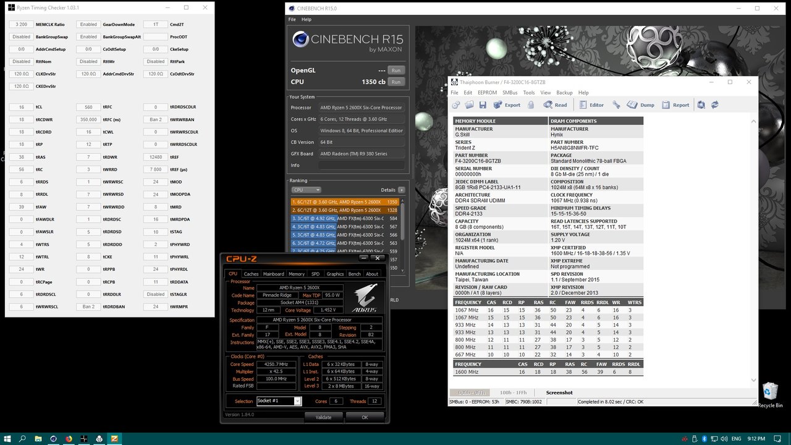Viewport: 791px width, 445px height.
Task: Click the F4-3200C16-8GTZB part number value
Action: (x=478, y=161)
